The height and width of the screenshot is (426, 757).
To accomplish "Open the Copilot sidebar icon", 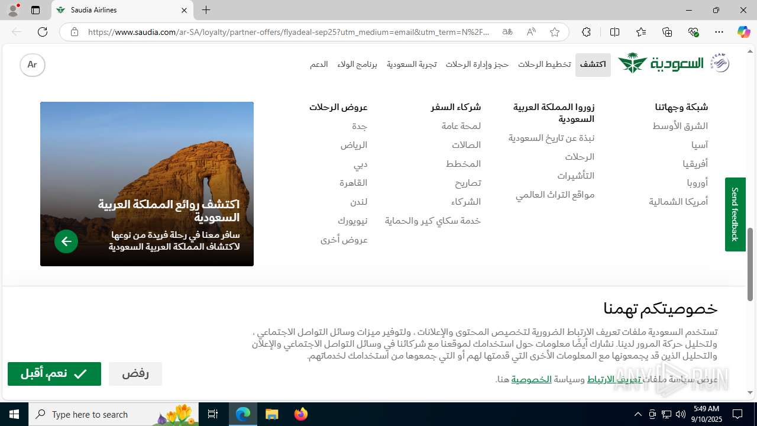I will click(x=743, y=32).
